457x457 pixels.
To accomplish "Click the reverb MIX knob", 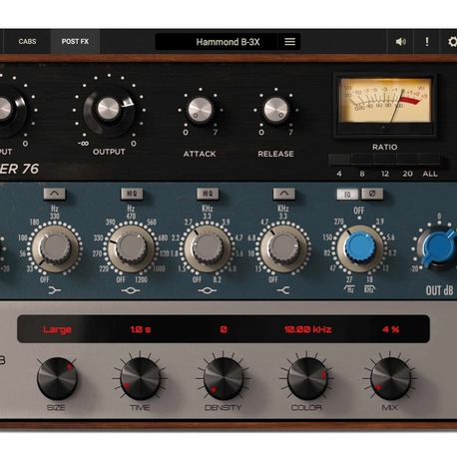I will (x=390, y=378).
